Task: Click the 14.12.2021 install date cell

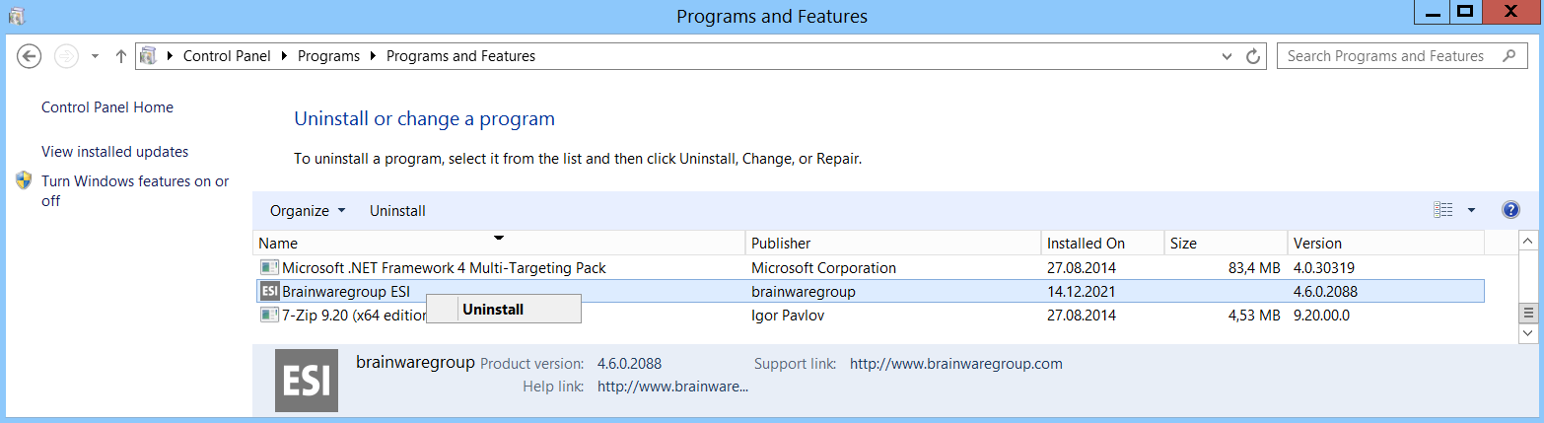Action: pos(1081,291)
